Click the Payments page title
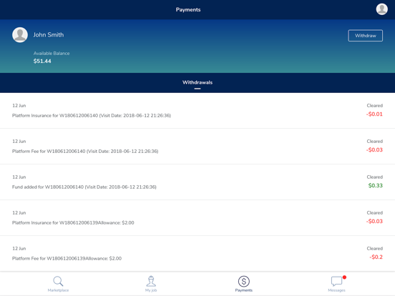Image resolution: width=395 pixels, height=296 pixels. coord(188,9)
